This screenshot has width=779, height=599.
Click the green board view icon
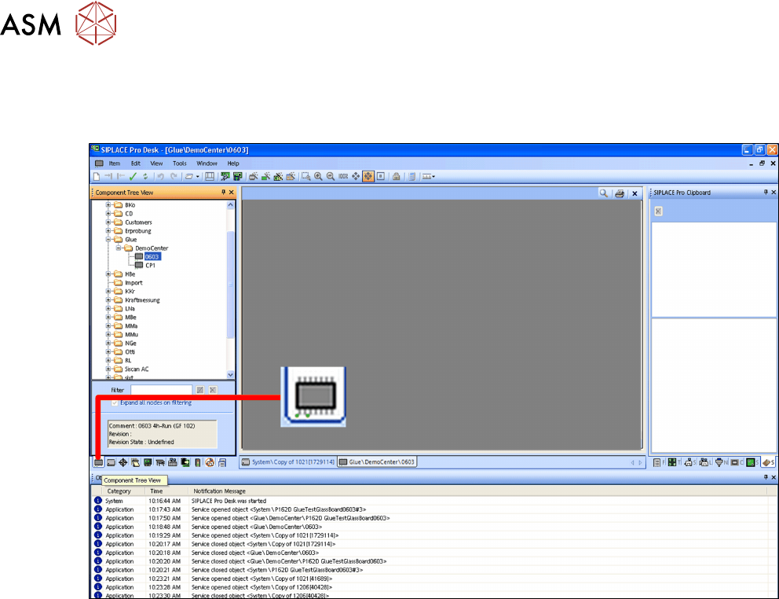[x=148, y=463]
